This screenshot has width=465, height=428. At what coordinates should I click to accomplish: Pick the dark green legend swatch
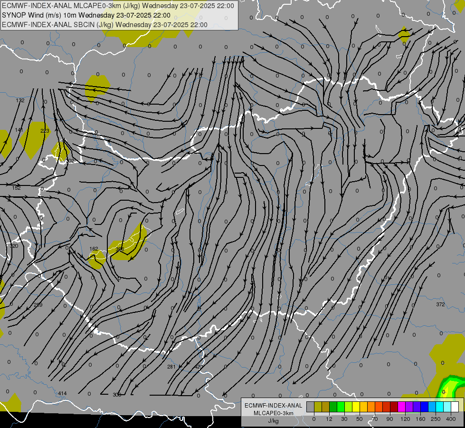333,407
